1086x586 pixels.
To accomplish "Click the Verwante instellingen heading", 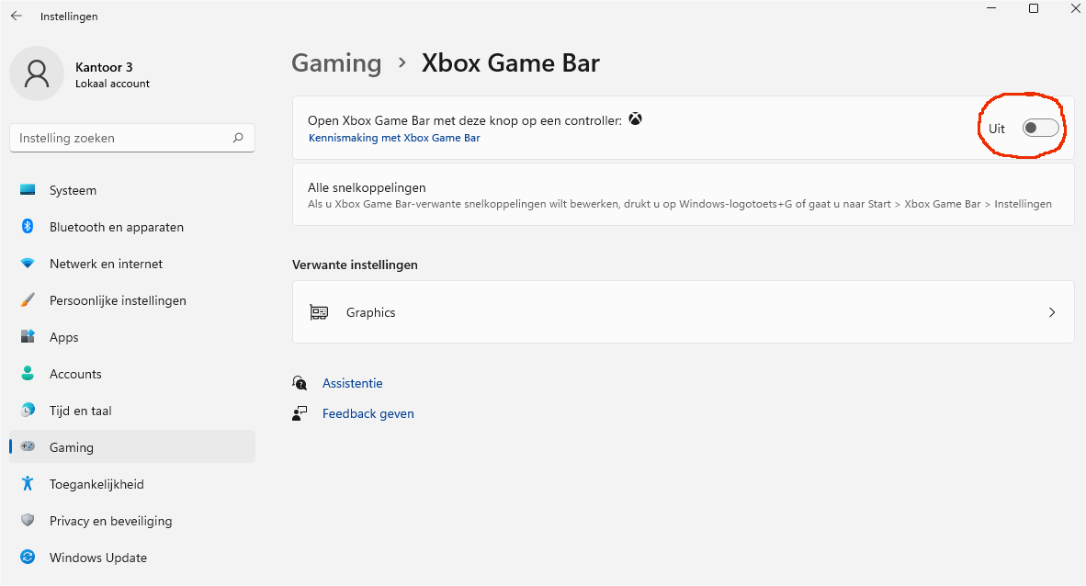I will [355, 265].
